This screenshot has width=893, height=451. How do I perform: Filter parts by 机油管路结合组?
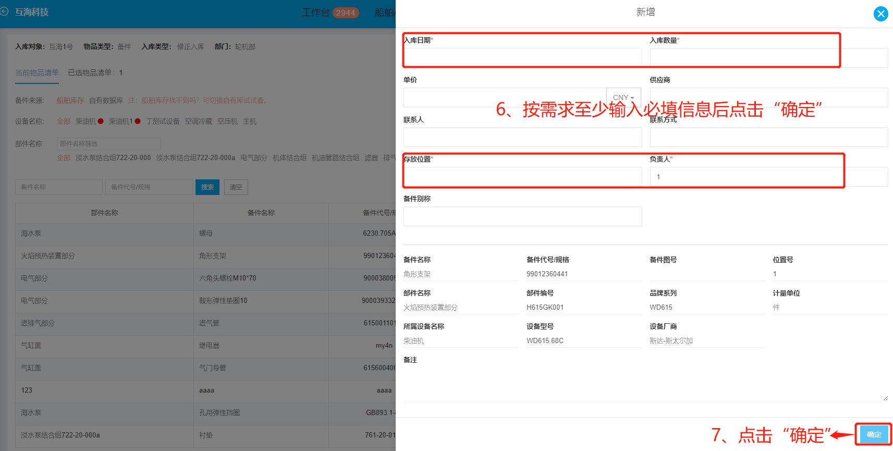point(335,157)
